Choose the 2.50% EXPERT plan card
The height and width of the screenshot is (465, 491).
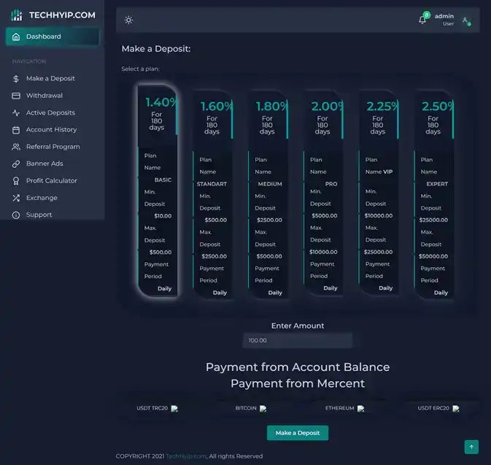[433, 193]
